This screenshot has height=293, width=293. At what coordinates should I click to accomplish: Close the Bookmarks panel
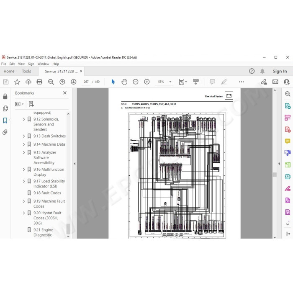click(x=65, y=93)
